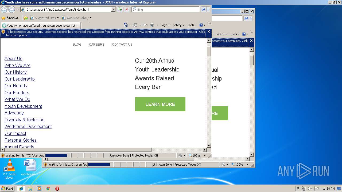
Task: Open the Home page icon
Action: tap(126, 25)
